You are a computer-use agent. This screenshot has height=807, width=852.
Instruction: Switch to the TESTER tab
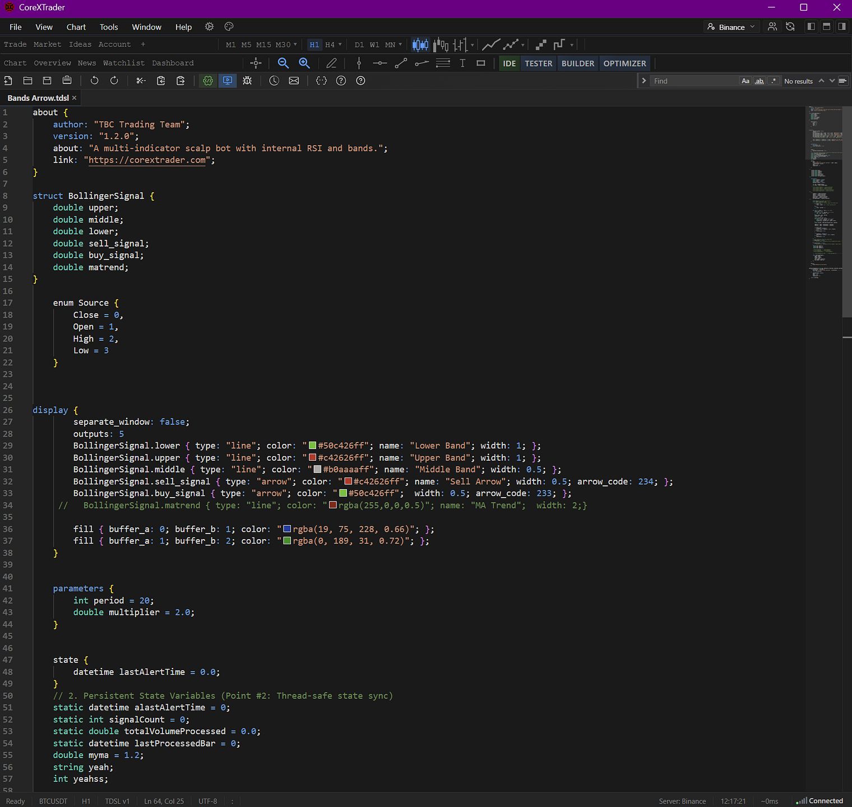539,63
